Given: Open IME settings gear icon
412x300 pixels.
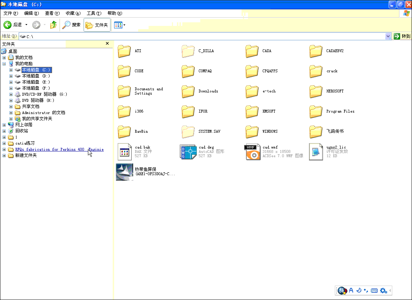Looking at the screenshot, I should pyautogui.click(x=383, y=291).
